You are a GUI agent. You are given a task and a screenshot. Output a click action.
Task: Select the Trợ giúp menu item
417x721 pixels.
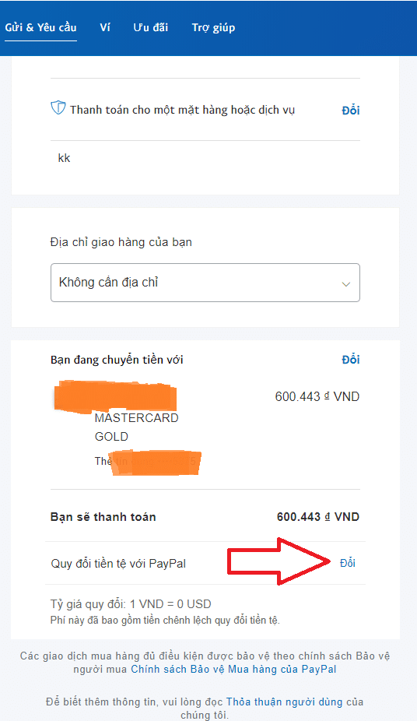point(213,28)
